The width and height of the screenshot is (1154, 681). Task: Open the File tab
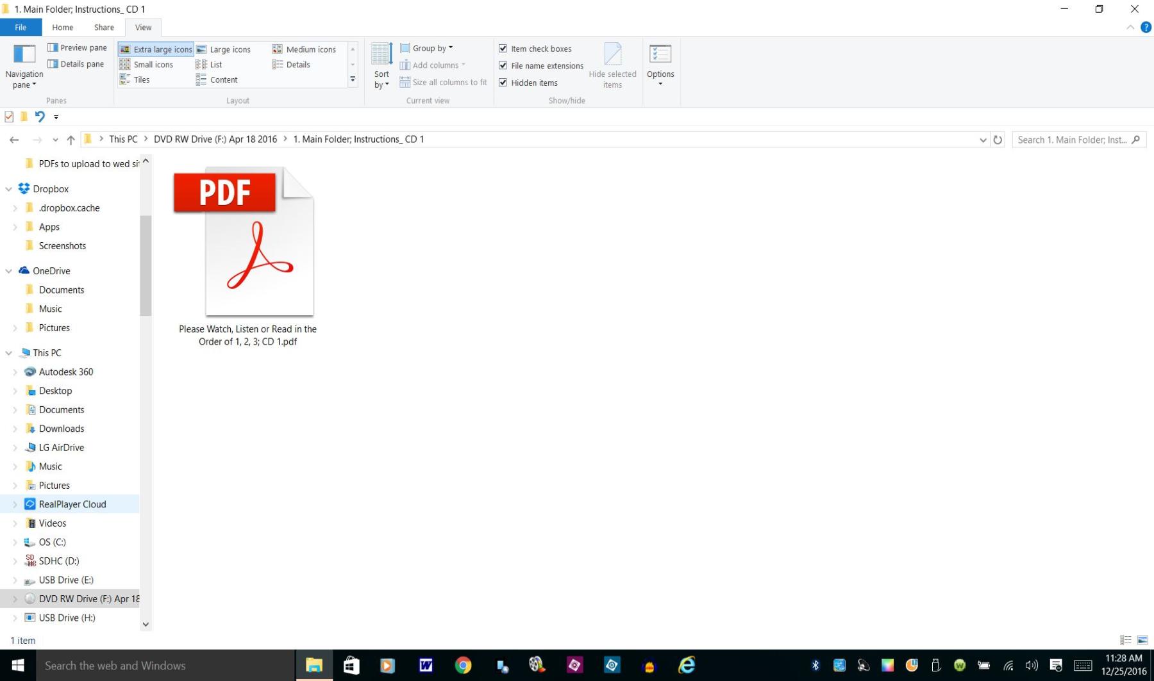(x=21, y=28)
